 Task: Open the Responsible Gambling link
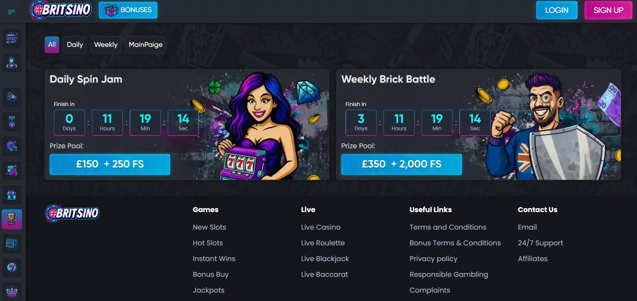pyautogui.click(x=449, y=274)
